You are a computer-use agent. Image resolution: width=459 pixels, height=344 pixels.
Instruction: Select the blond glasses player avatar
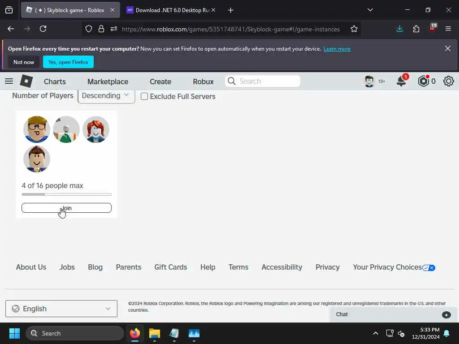(37, 129)
